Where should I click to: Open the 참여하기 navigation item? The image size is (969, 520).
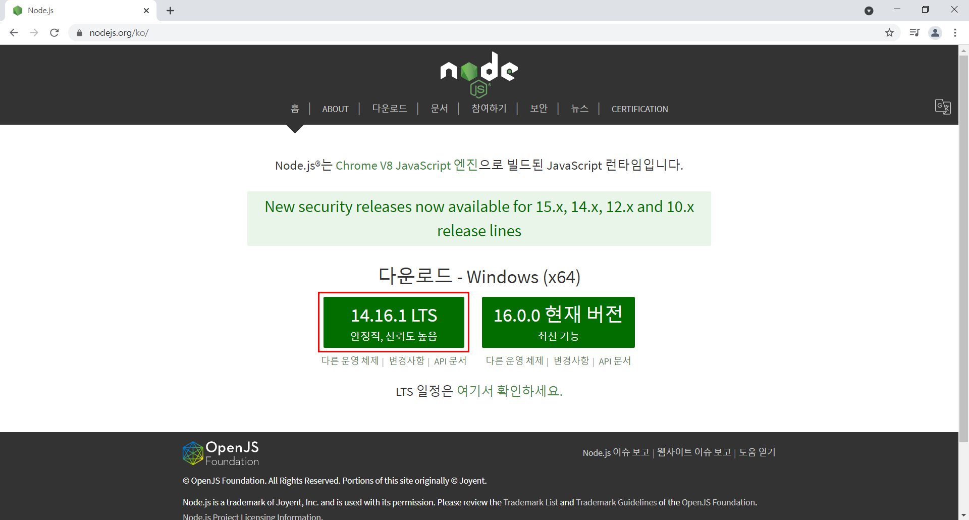pyautogui.click(x=489, y=109)
